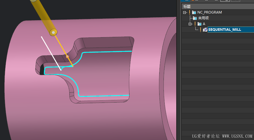Collapse the A program group node
This screenshot has height=140, width=254.
[190, 24]
